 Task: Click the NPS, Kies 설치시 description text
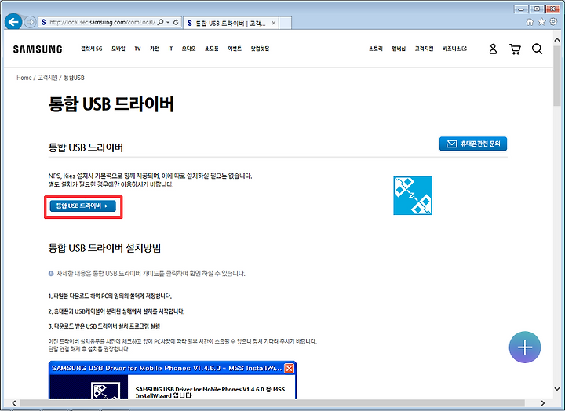150,180
